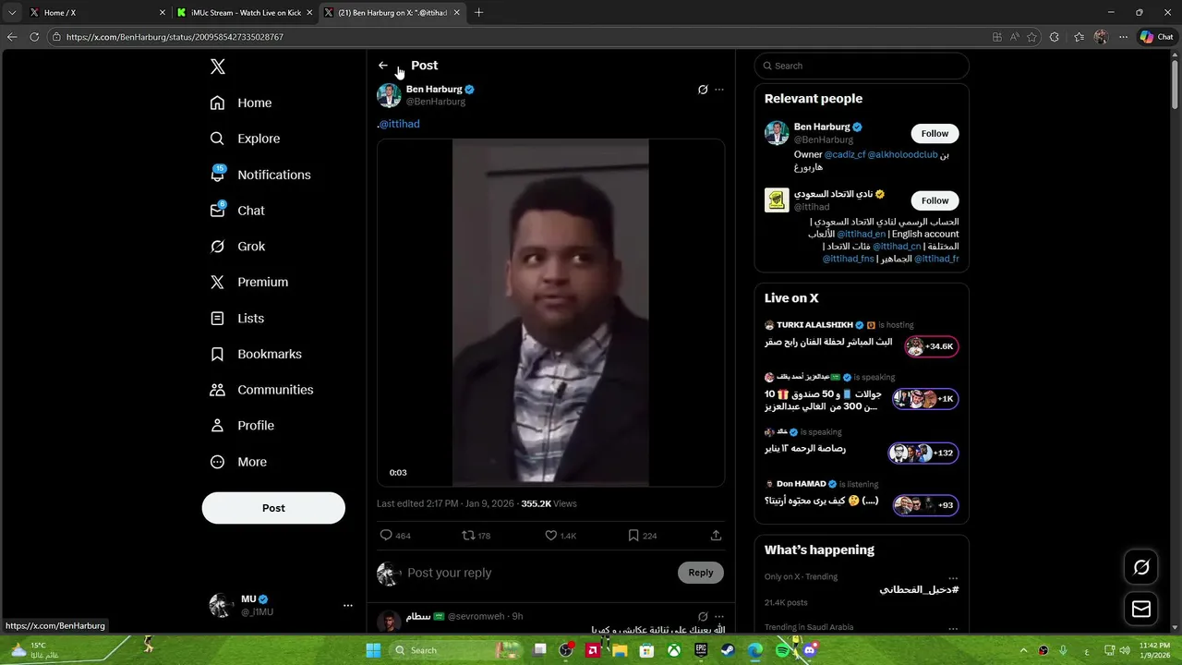The width and height of the screenshot is (1182, 665).
Task: Close the Ben Harburg on X tab
Action: [456, 13]
